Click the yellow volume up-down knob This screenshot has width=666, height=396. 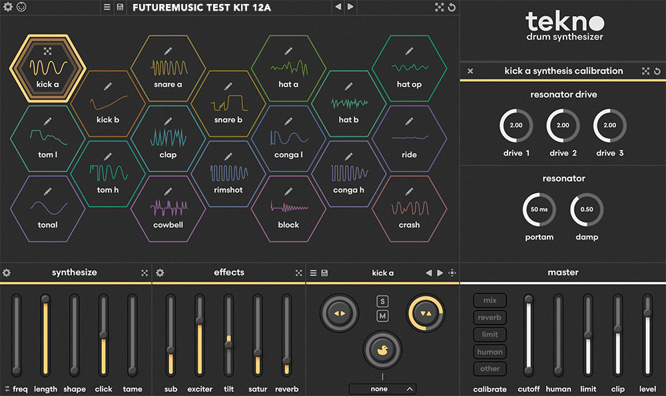(x=426, y=313)
